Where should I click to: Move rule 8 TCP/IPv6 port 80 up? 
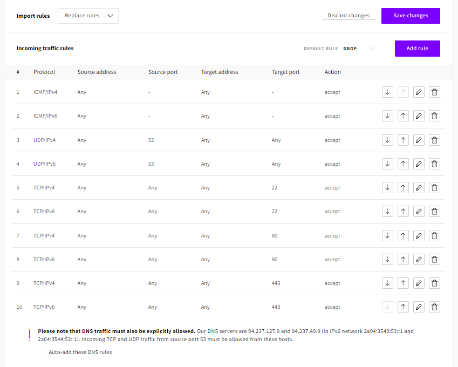(x=403, y=259)
